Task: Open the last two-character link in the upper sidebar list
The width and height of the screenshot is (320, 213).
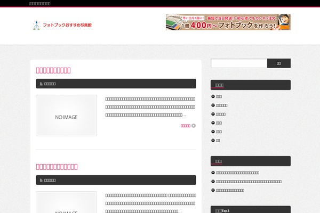Action: click(x=218, y=141)
